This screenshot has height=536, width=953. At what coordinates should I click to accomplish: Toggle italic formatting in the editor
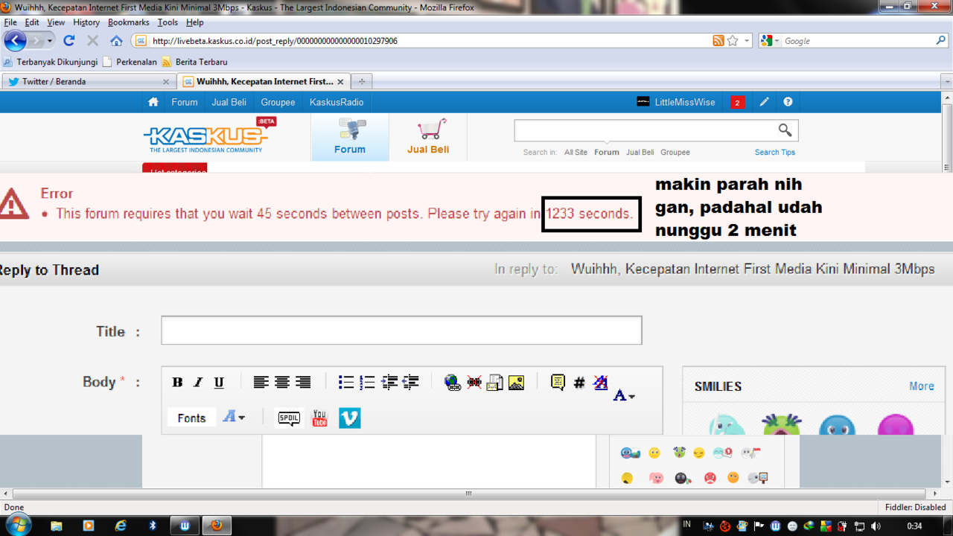[198, 382]
